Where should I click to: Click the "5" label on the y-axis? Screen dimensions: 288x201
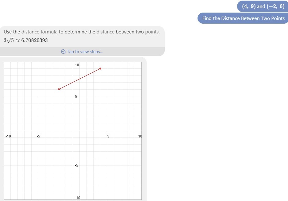76,96
